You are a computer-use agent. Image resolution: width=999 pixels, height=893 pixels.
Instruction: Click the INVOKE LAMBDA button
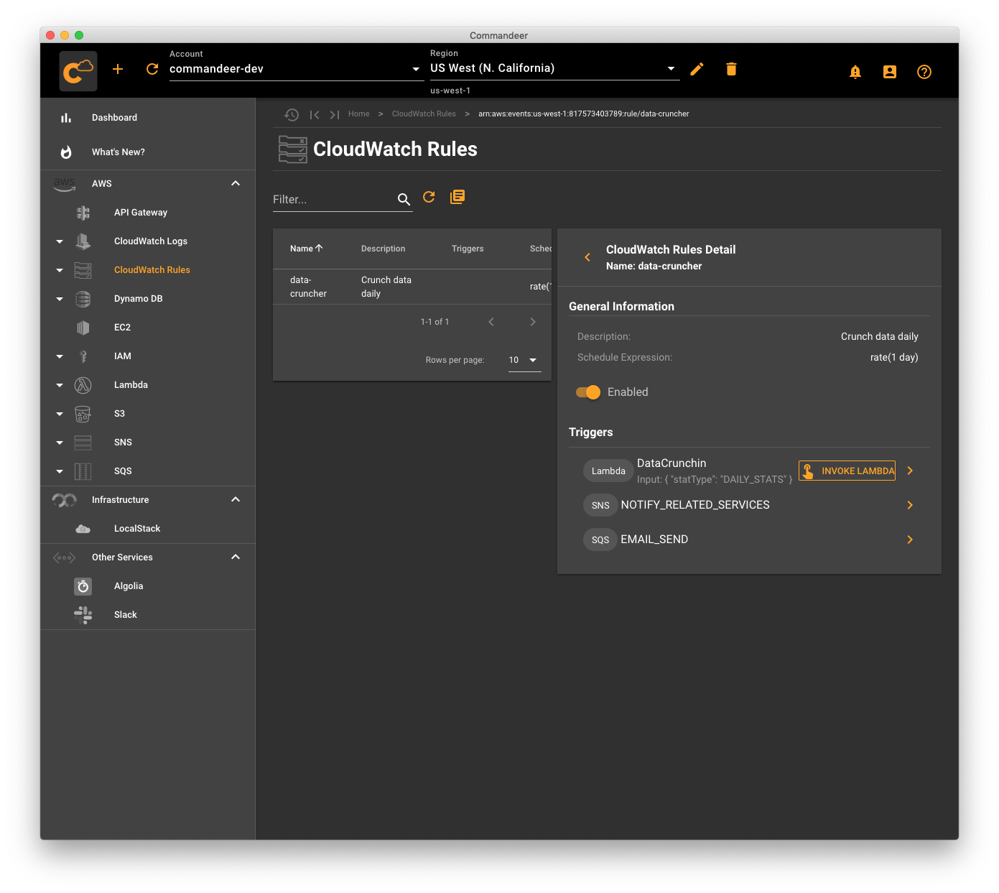pyautogui.click(x=847, y=471)
